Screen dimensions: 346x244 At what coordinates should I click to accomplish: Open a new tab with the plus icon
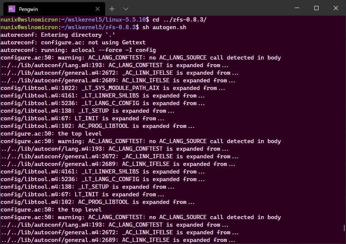pos(112,8)
